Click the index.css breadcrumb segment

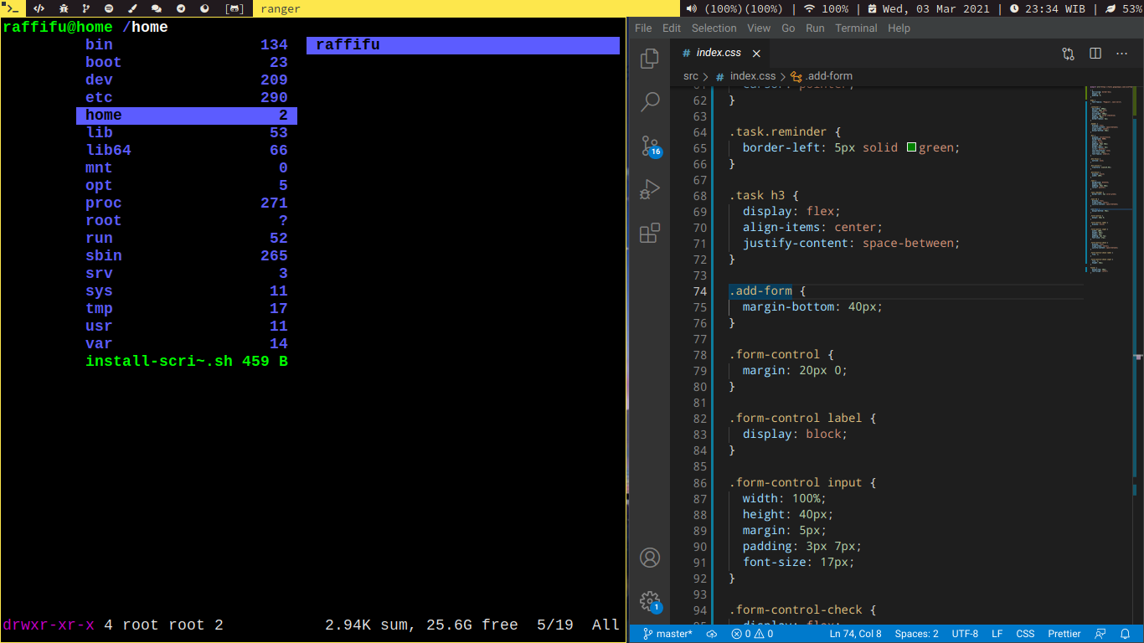tap(745, 75)
